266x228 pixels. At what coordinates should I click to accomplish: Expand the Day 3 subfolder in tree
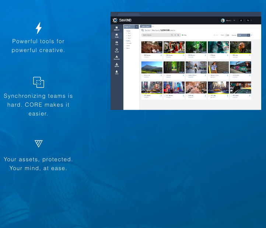coord(127,38)
